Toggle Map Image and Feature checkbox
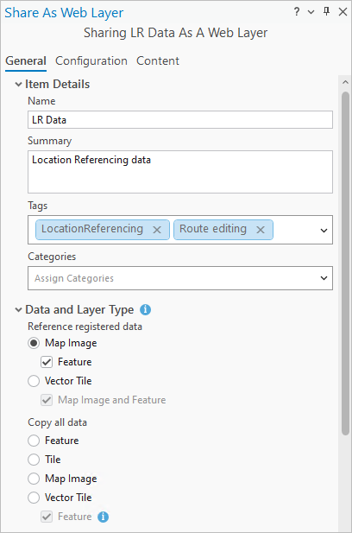Image resolution: width=352 pixels, height=533 pixels. [47, 400]
